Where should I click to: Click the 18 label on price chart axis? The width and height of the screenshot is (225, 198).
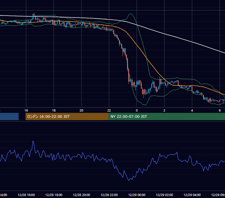(x=54, y=111)
